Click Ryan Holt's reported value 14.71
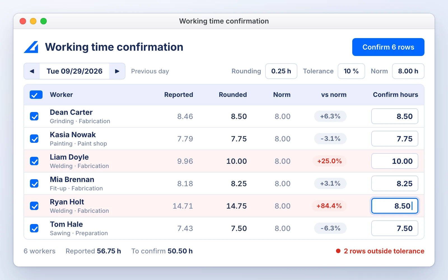Viewport: 448px width, 280px height. pos(183,206)
